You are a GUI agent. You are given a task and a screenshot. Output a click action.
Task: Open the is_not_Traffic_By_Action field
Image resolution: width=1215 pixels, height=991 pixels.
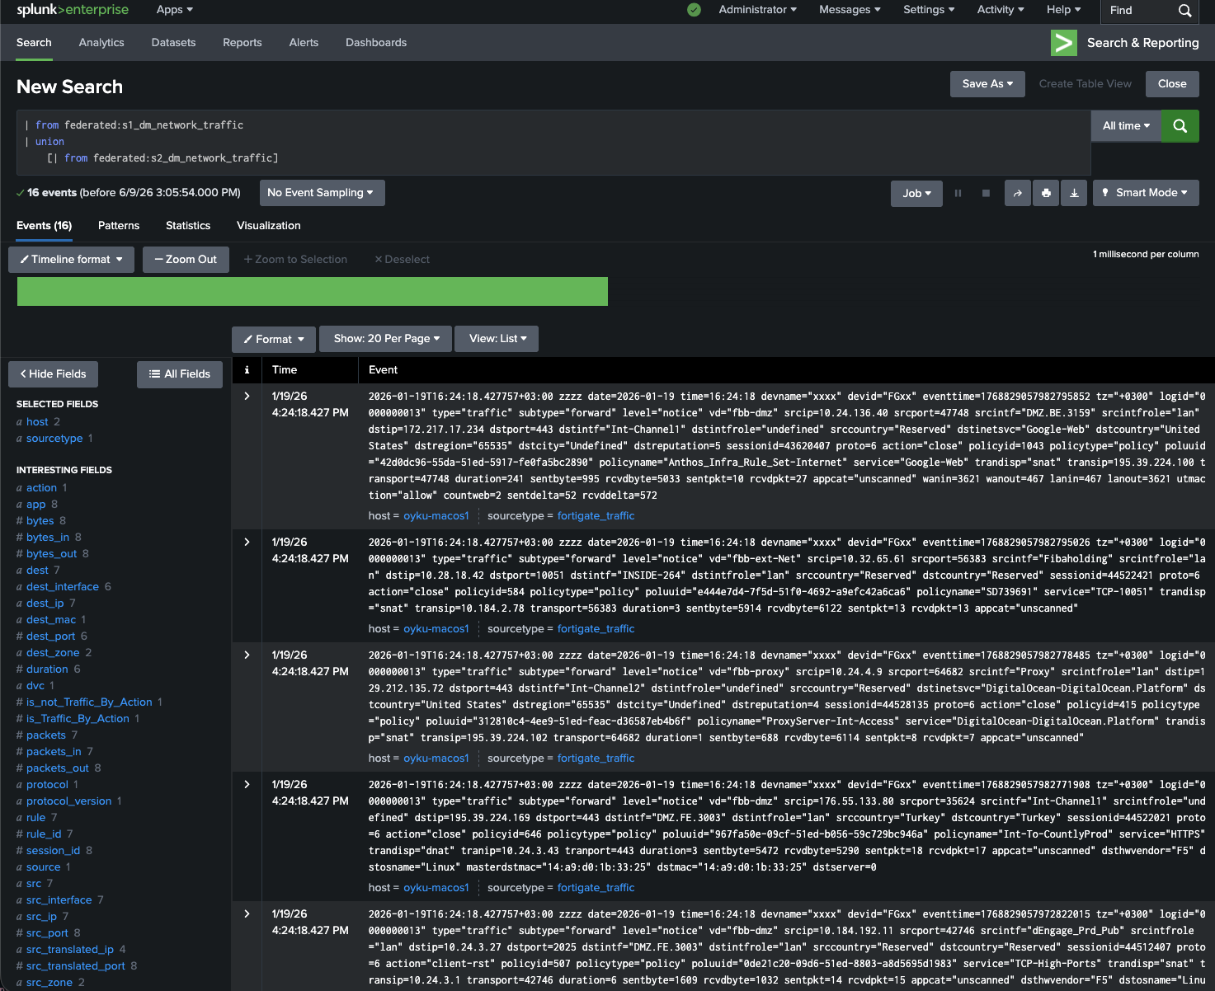click(89, 702)
